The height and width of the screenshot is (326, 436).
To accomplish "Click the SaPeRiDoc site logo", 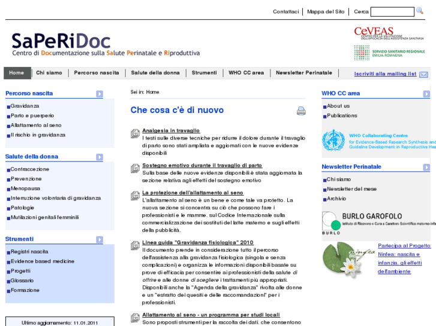I will pyautogui.click(x=106, y=44).
